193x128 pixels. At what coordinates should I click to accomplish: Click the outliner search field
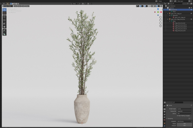(x=177, y=4)
